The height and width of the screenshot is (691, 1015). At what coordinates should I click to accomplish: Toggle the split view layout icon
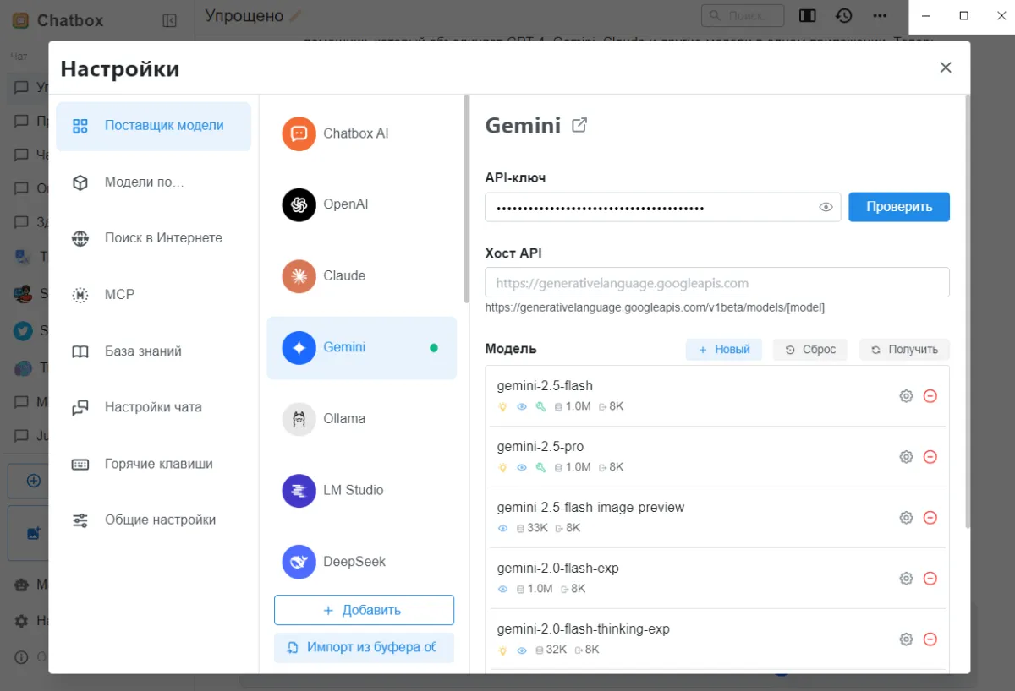[x=808, y=16]
